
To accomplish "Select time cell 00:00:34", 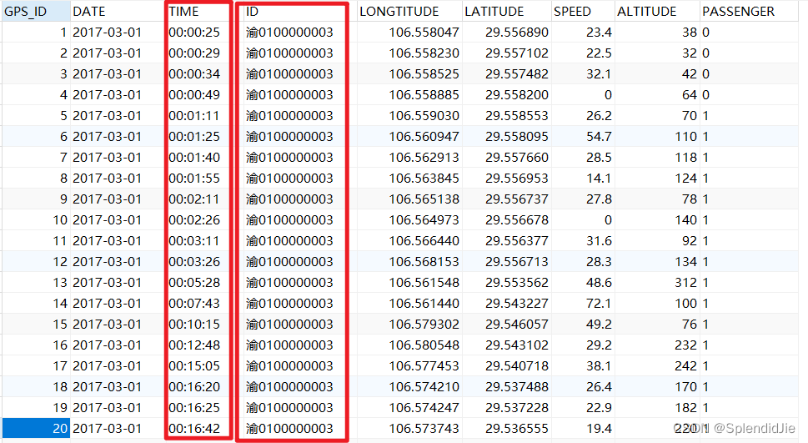I will tap(194, 74).
